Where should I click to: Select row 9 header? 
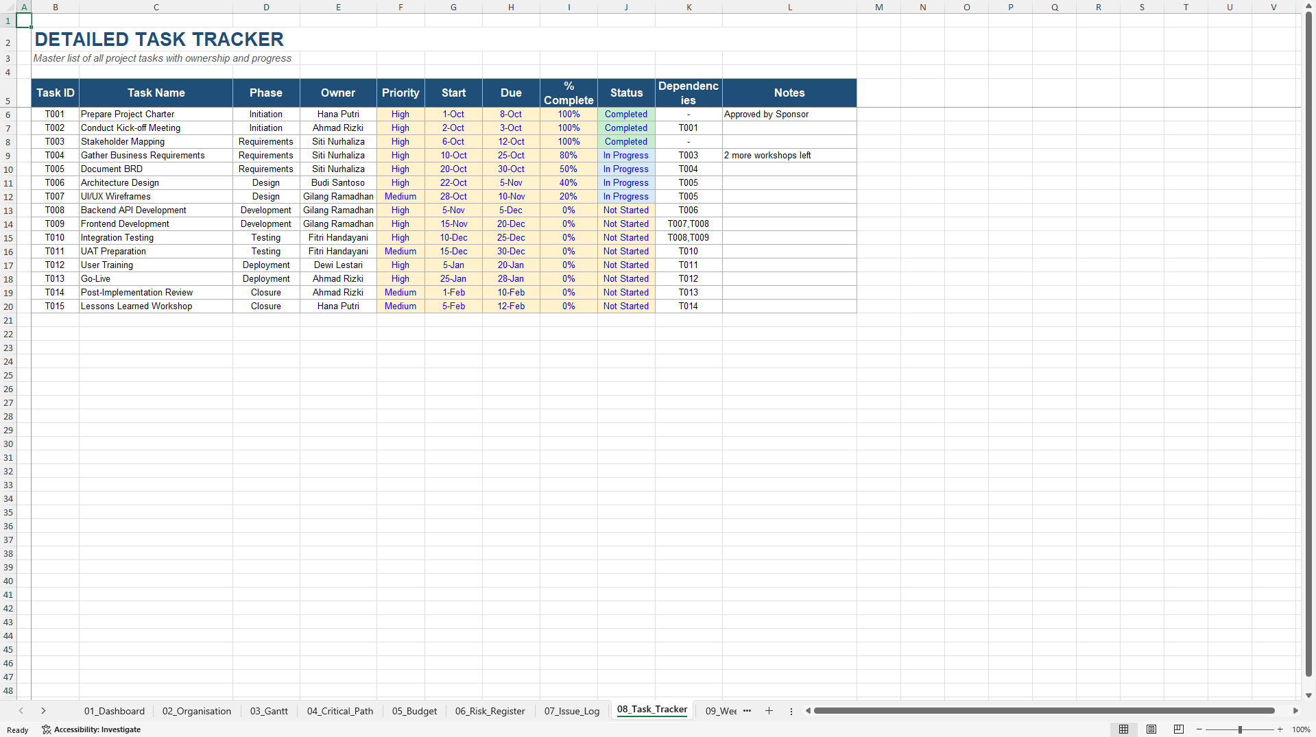[8, 156]
